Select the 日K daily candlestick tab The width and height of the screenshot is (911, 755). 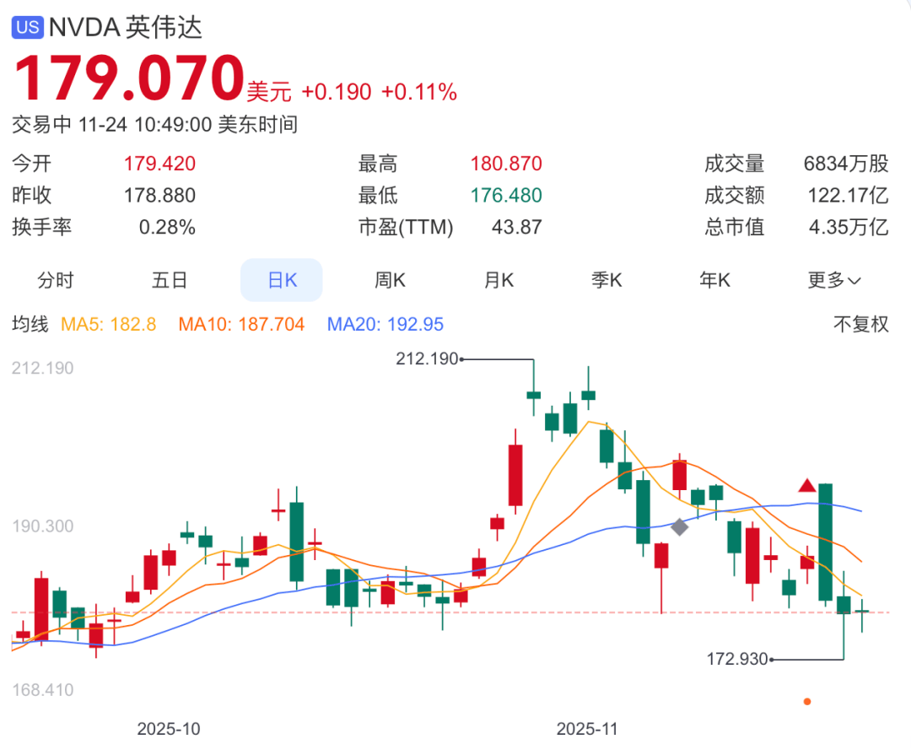pyautogui.click(x=282, y=281)
